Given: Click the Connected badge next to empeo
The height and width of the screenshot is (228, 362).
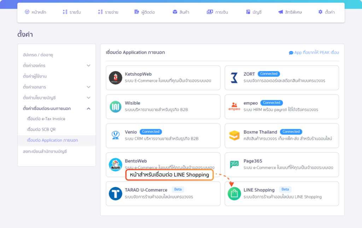Looking at the screenshot, I should pyautogui.click(x=271, y=103).
